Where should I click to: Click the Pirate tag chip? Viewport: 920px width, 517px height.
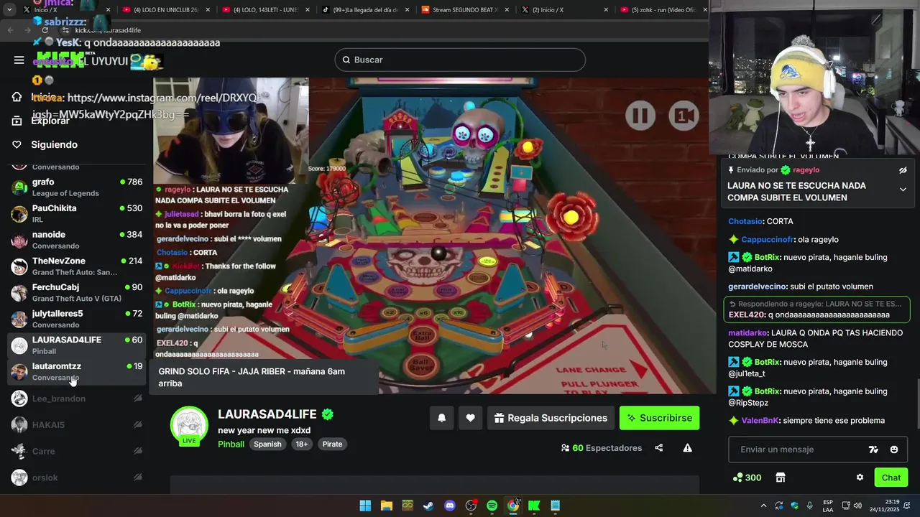pyautogui.click(x=332, y=444)
